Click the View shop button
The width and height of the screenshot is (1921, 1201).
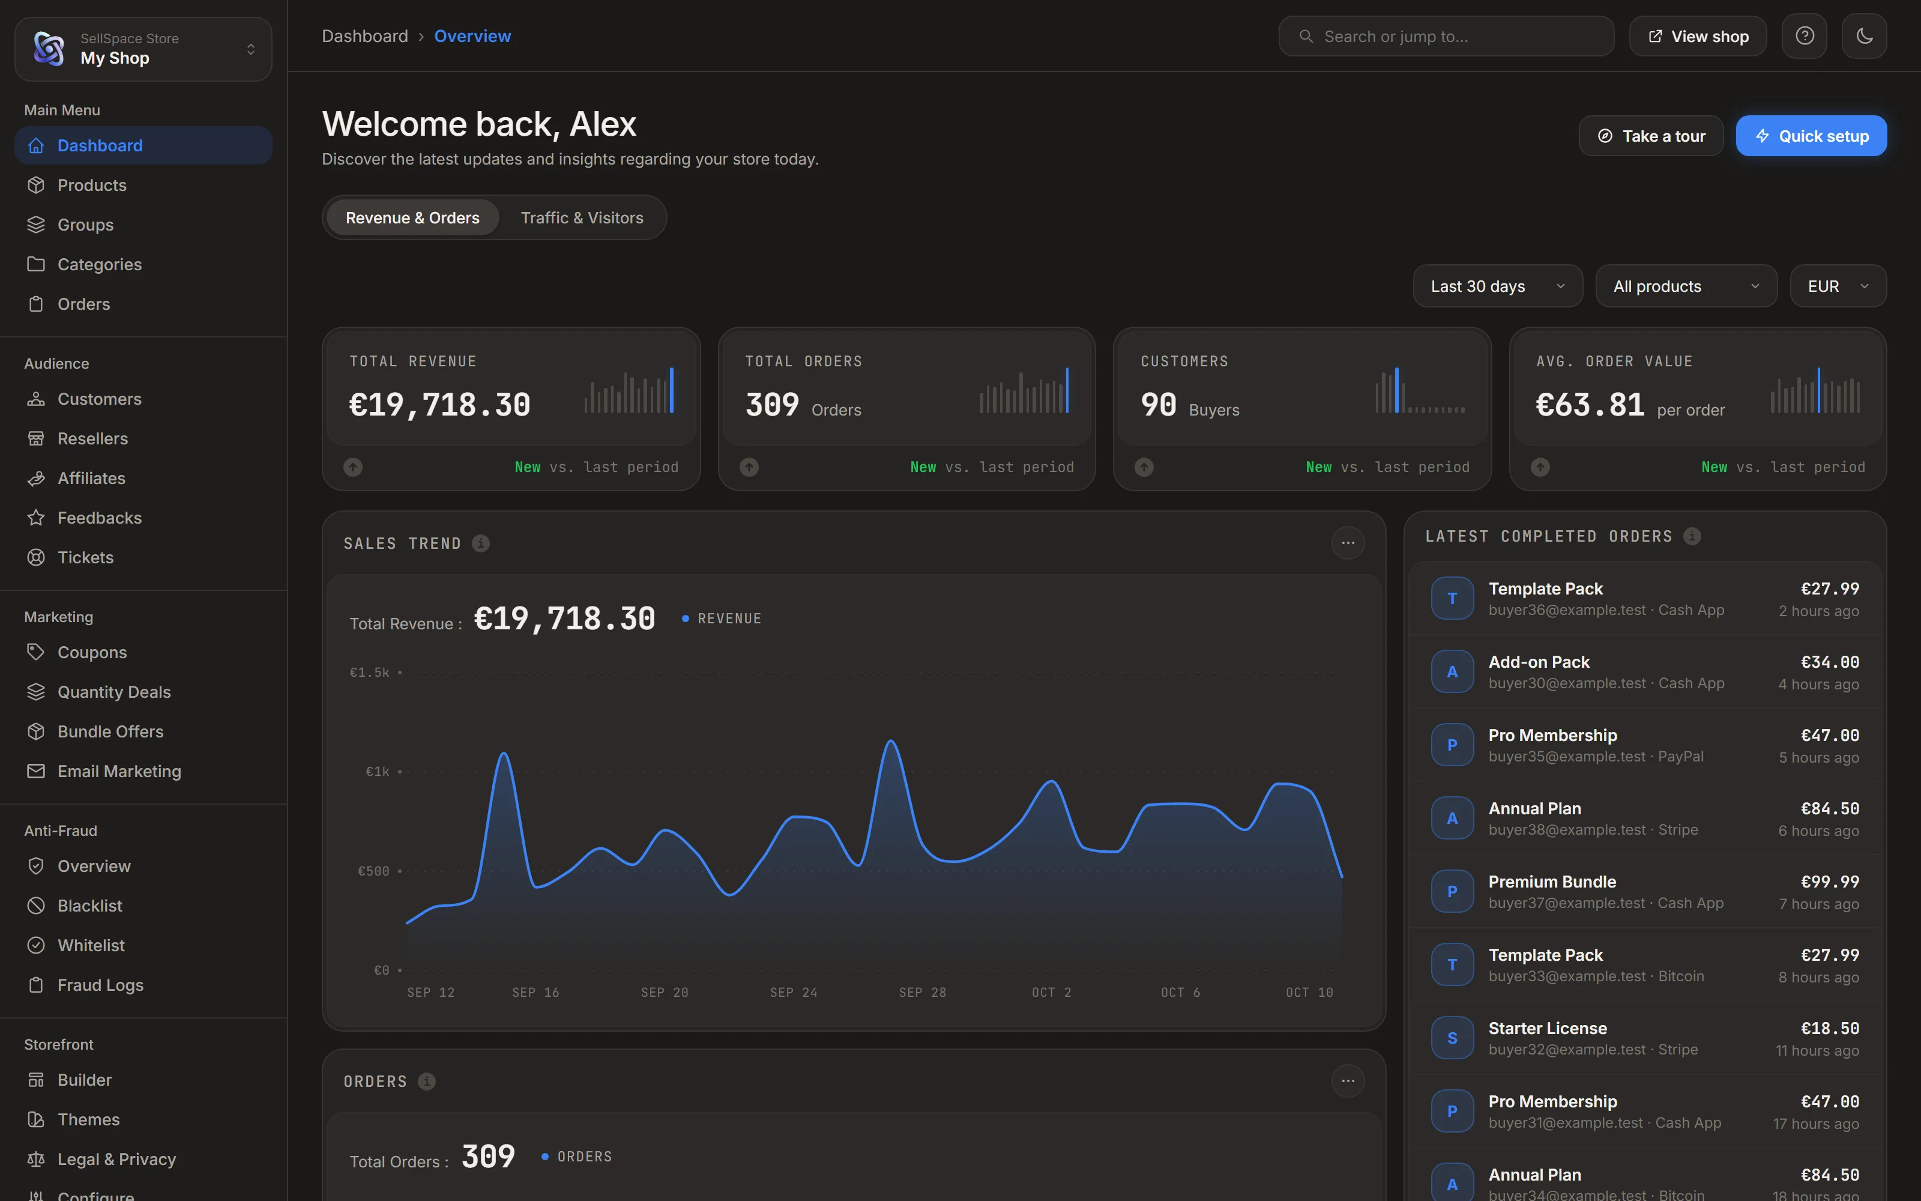point(1697,36)
